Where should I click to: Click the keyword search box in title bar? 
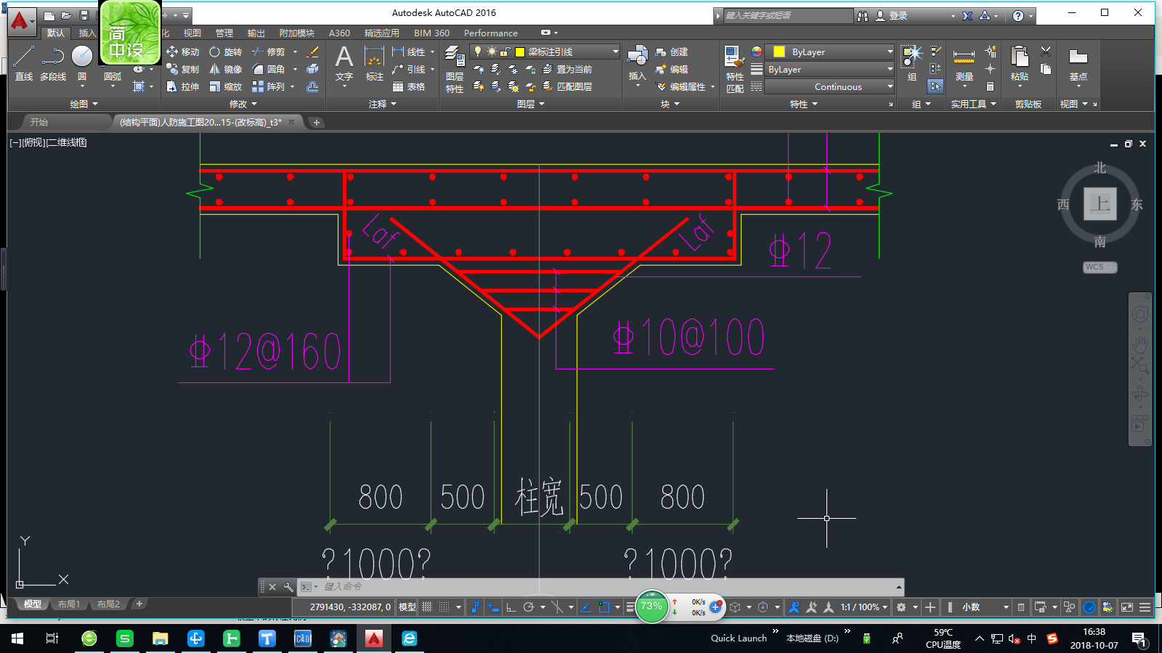[789, 15]
